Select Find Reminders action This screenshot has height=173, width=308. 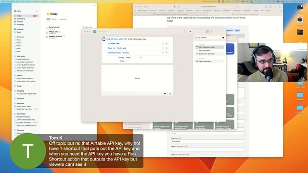click(209, 50)
